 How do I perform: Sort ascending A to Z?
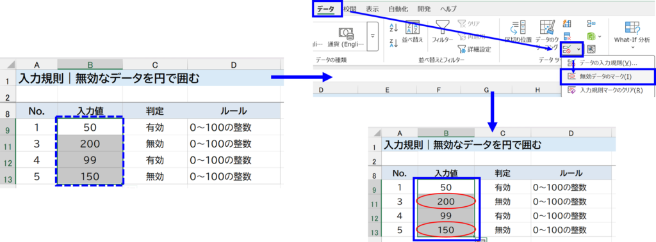tap(394, 28)
